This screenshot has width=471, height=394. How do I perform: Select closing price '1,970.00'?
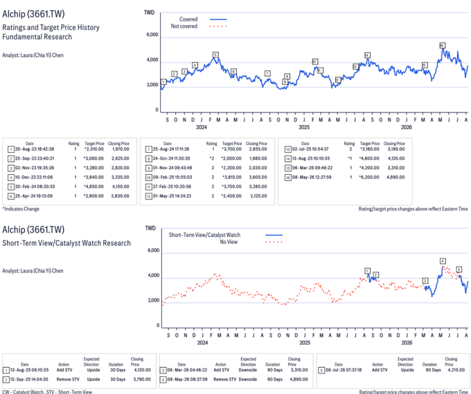click(121, 149)
